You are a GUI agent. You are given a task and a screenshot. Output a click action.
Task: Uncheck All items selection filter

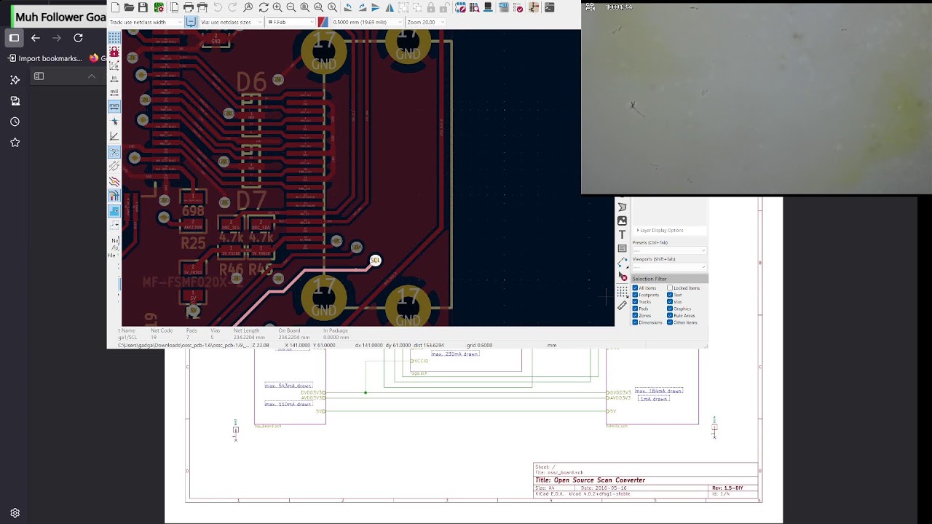[x=635, y=288]
